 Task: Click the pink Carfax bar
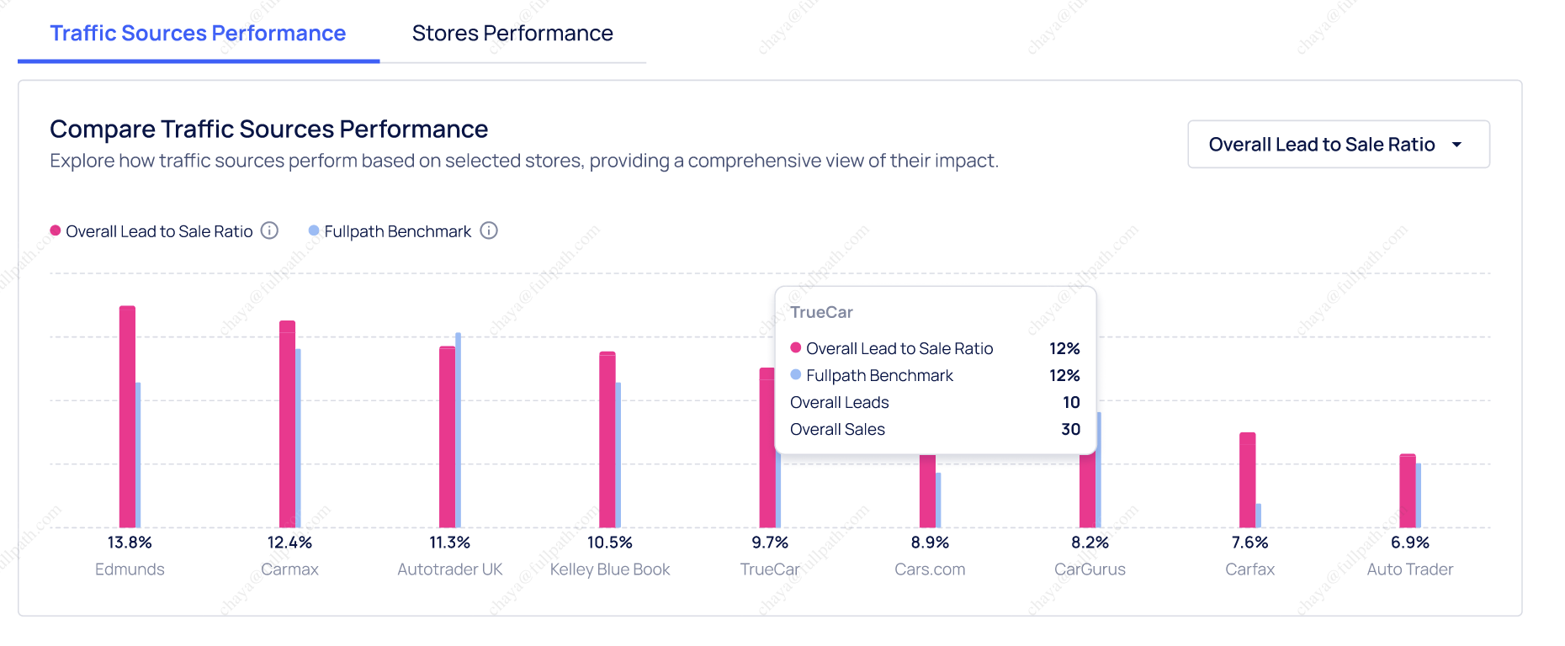(x=1247, y=479)
